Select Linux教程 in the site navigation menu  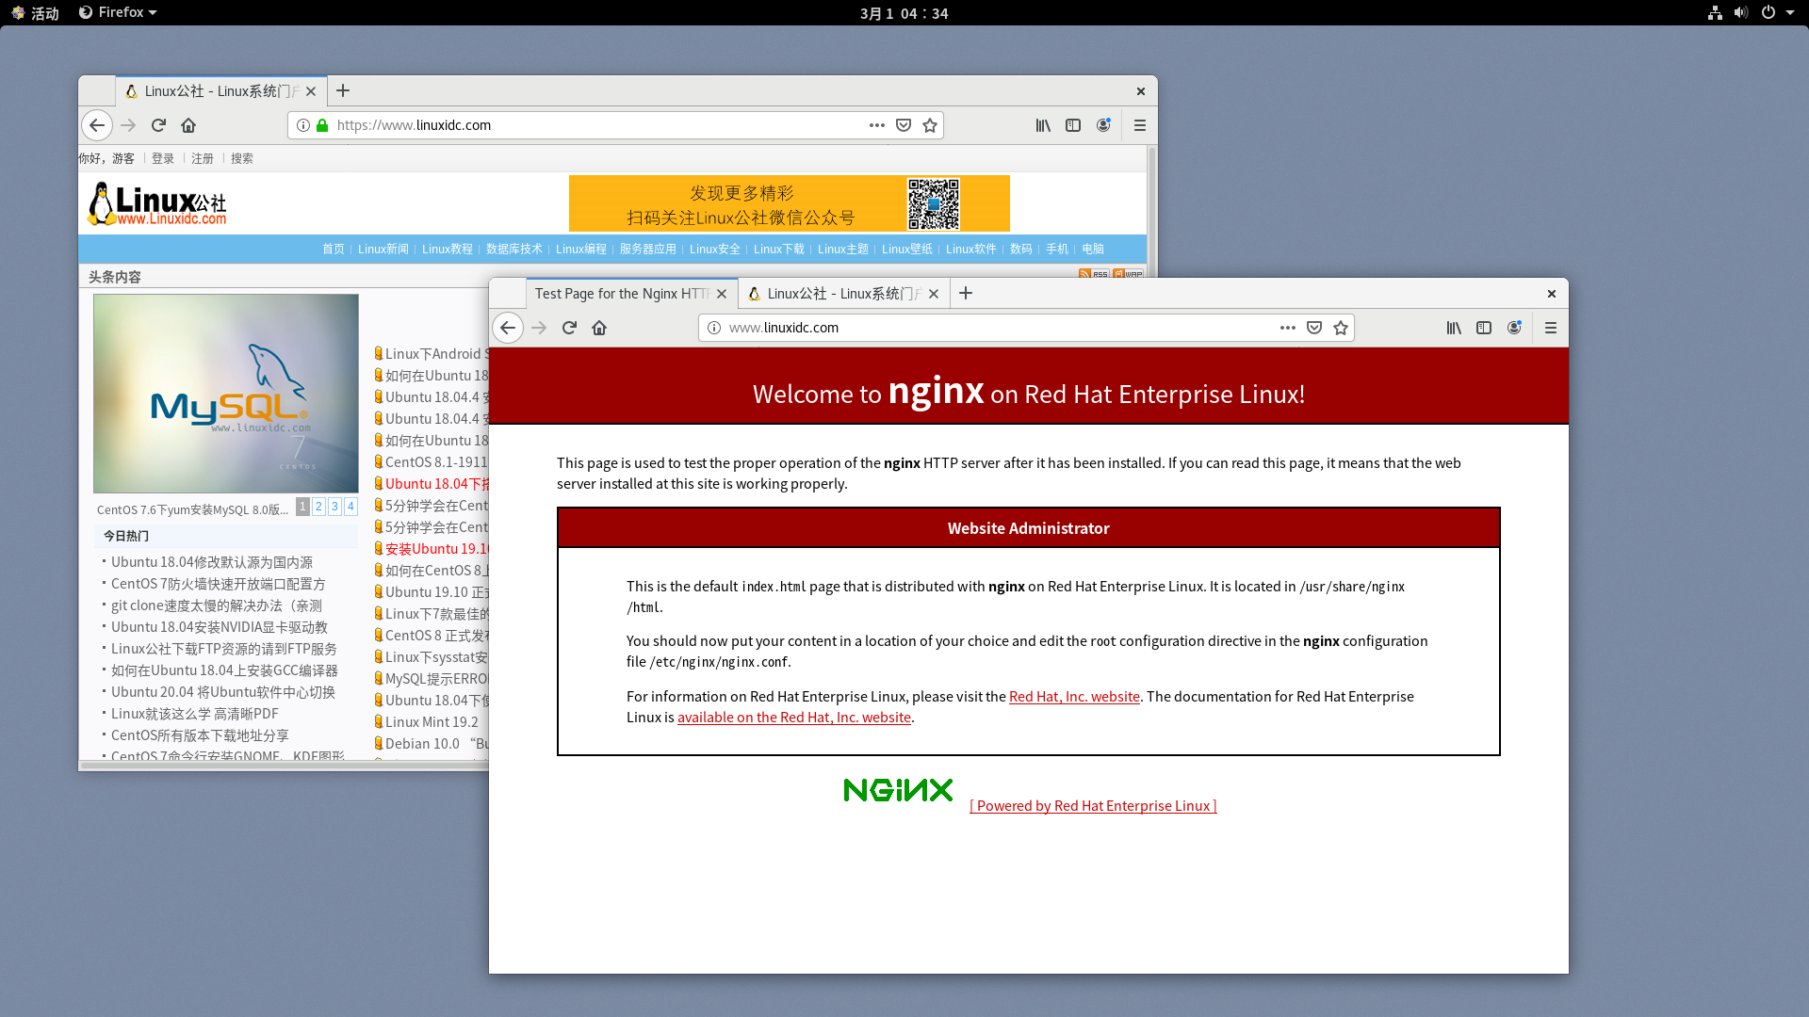(x=447, y=249)
